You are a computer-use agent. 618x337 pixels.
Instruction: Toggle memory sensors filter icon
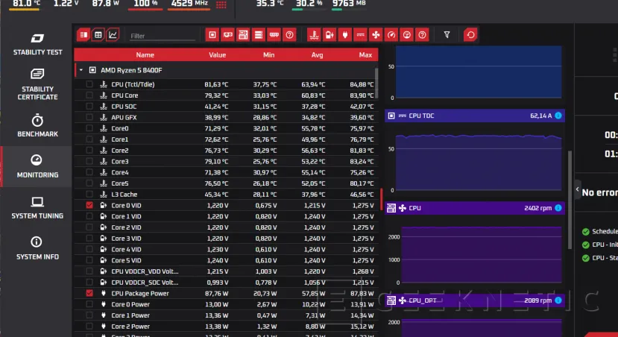tap(274, 35)
